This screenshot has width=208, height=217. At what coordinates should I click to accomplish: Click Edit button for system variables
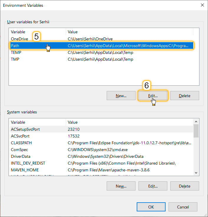(153, 186)
